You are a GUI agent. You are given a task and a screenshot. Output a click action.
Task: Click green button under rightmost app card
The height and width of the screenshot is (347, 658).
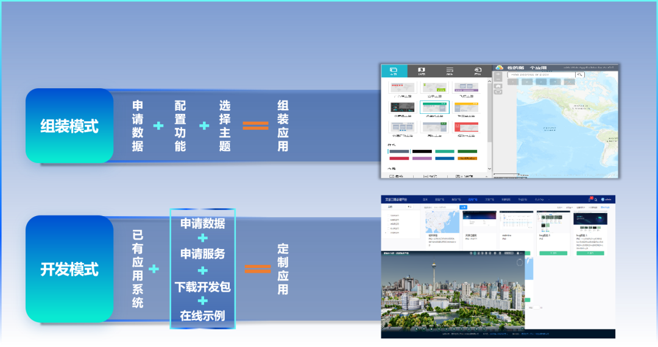click(590, 252)
